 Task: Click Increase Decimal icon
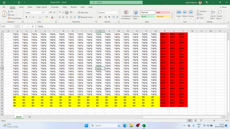(x=114, y=17)
